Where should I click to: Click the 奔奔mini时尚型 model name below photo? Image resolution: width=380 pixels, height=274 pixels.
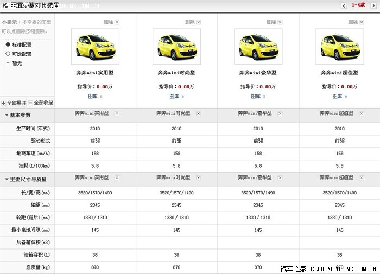click(176, 73)
